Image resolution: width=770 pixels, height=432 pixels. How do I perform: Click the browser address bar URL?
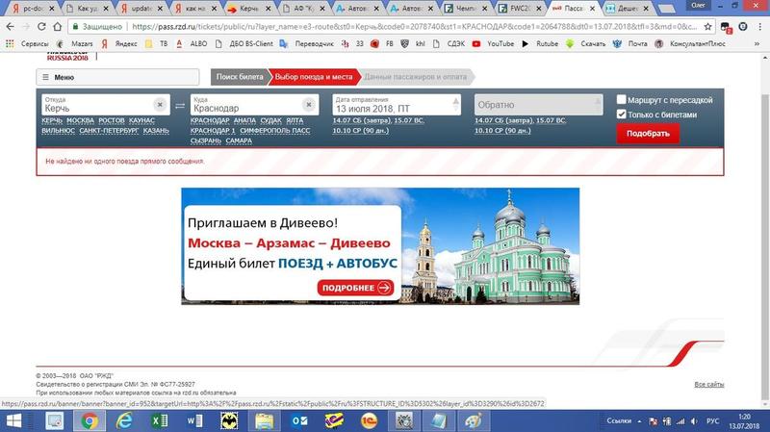[414, 27]
